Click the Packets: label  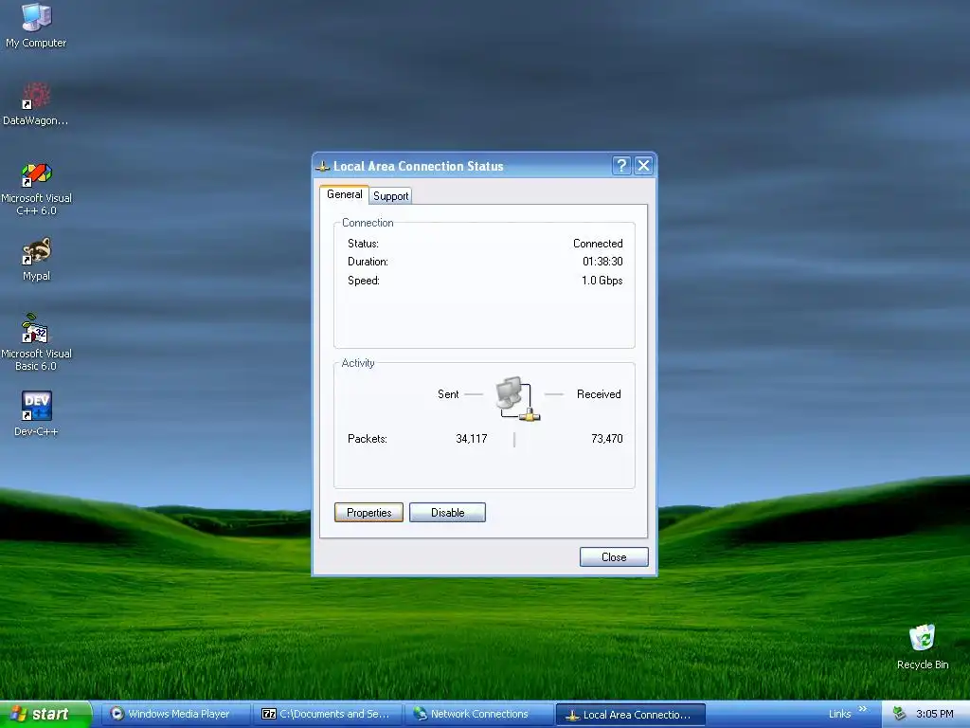coord(368,438)
